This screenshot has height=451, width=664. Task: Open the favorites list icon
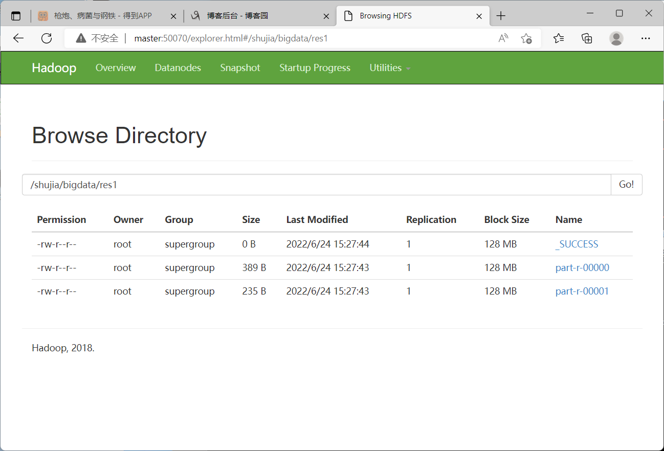point(559,38)
